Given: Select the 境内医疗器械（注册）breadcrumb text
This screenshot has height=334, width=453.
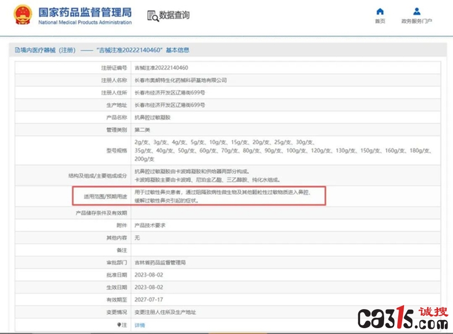Looking at the screenshot, I should [x=48, y=50].
